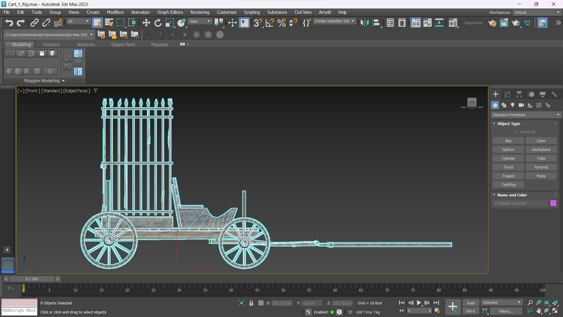Open the Workspaces Default dropdown
Screen dimensions: 563x317
click(537, 12)
